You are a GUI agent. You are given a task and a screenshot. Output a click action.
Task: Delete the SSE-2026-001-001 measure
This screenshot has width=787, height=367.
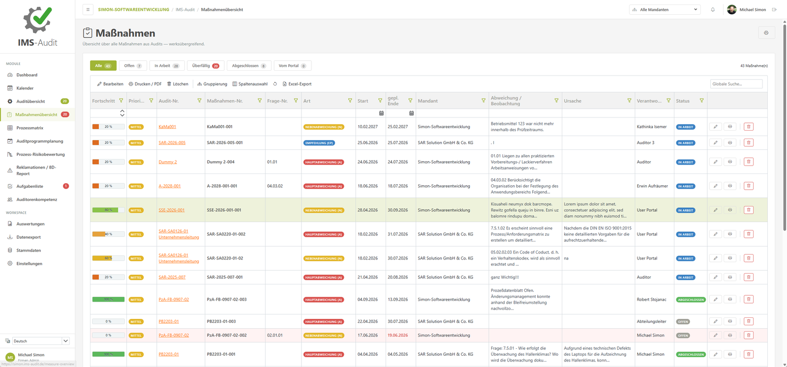point(749,210)
